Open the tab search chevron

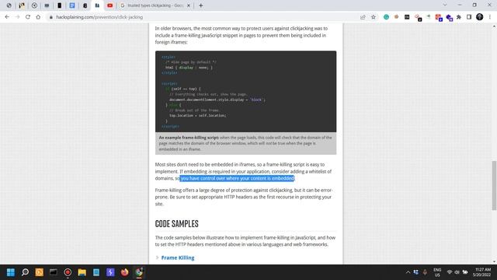(445, 5)
